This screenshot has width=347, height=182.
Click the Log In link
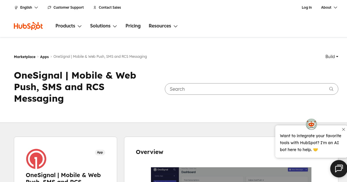click(x=307, y=8)
